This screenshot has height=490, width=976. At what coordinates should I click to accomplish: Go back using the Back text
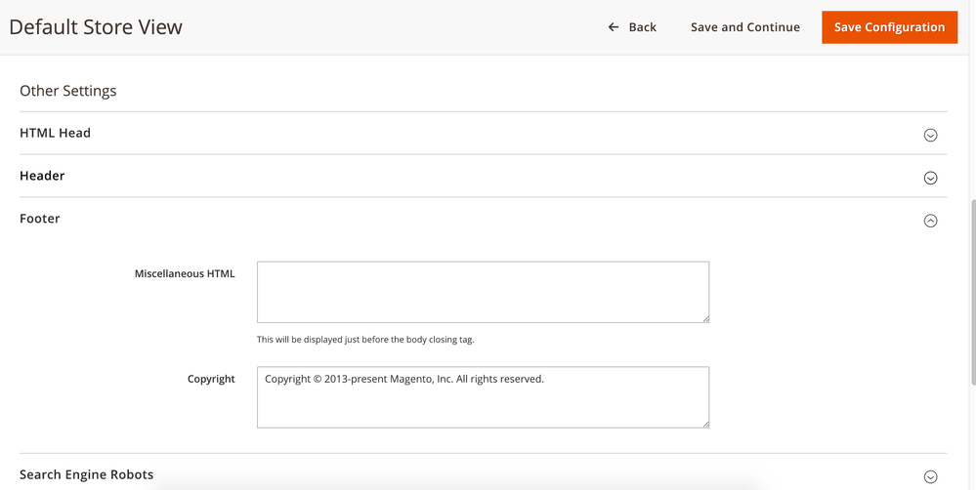642,27
